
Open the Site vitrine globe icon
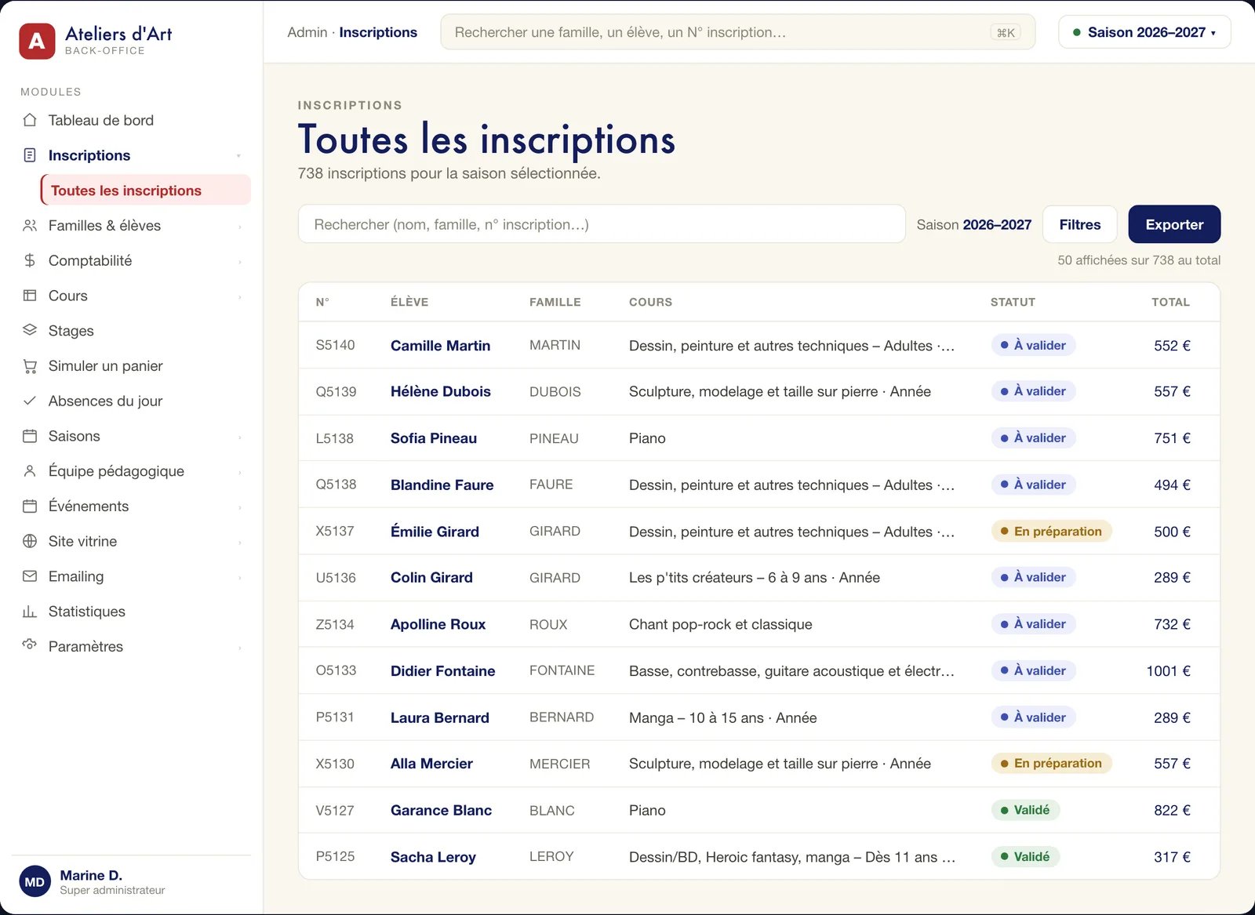(x=30, y=541)
